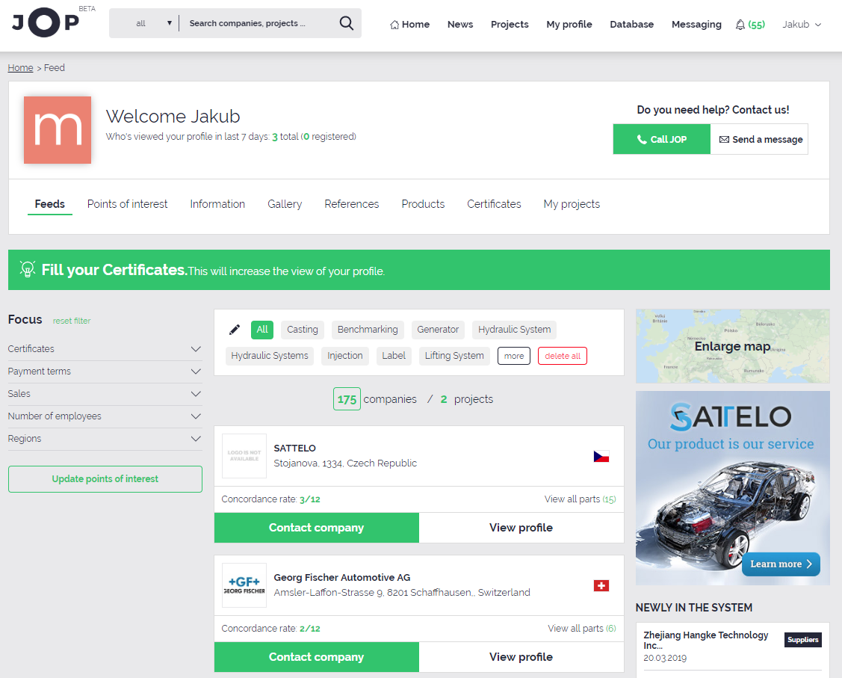Switch to Gallery tab
The image size is (842, 678).
point(285,204)
